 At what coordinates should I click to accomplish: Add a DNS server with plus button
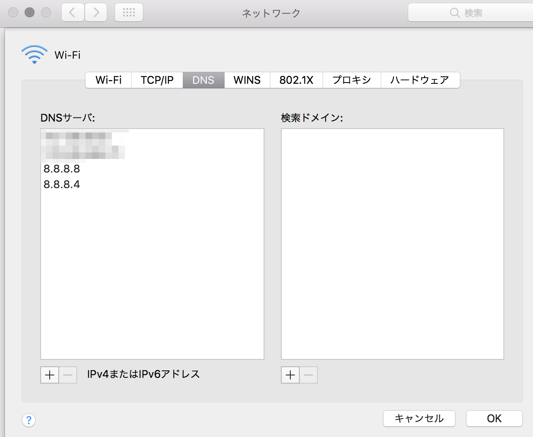pos(50,375)
